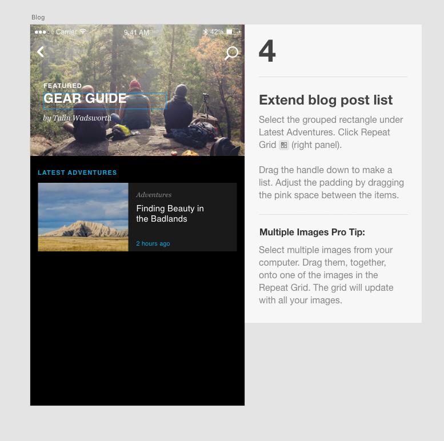Click the 'Multiple Images Pro Tip:' heading
The width and height of the screenshot is (444, 441).
click(x=312, y=232)
